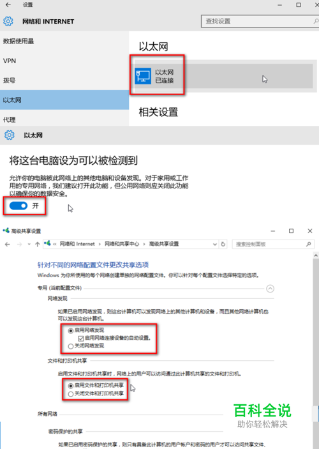Click 高级共享设置 breadcrumb

164,244
